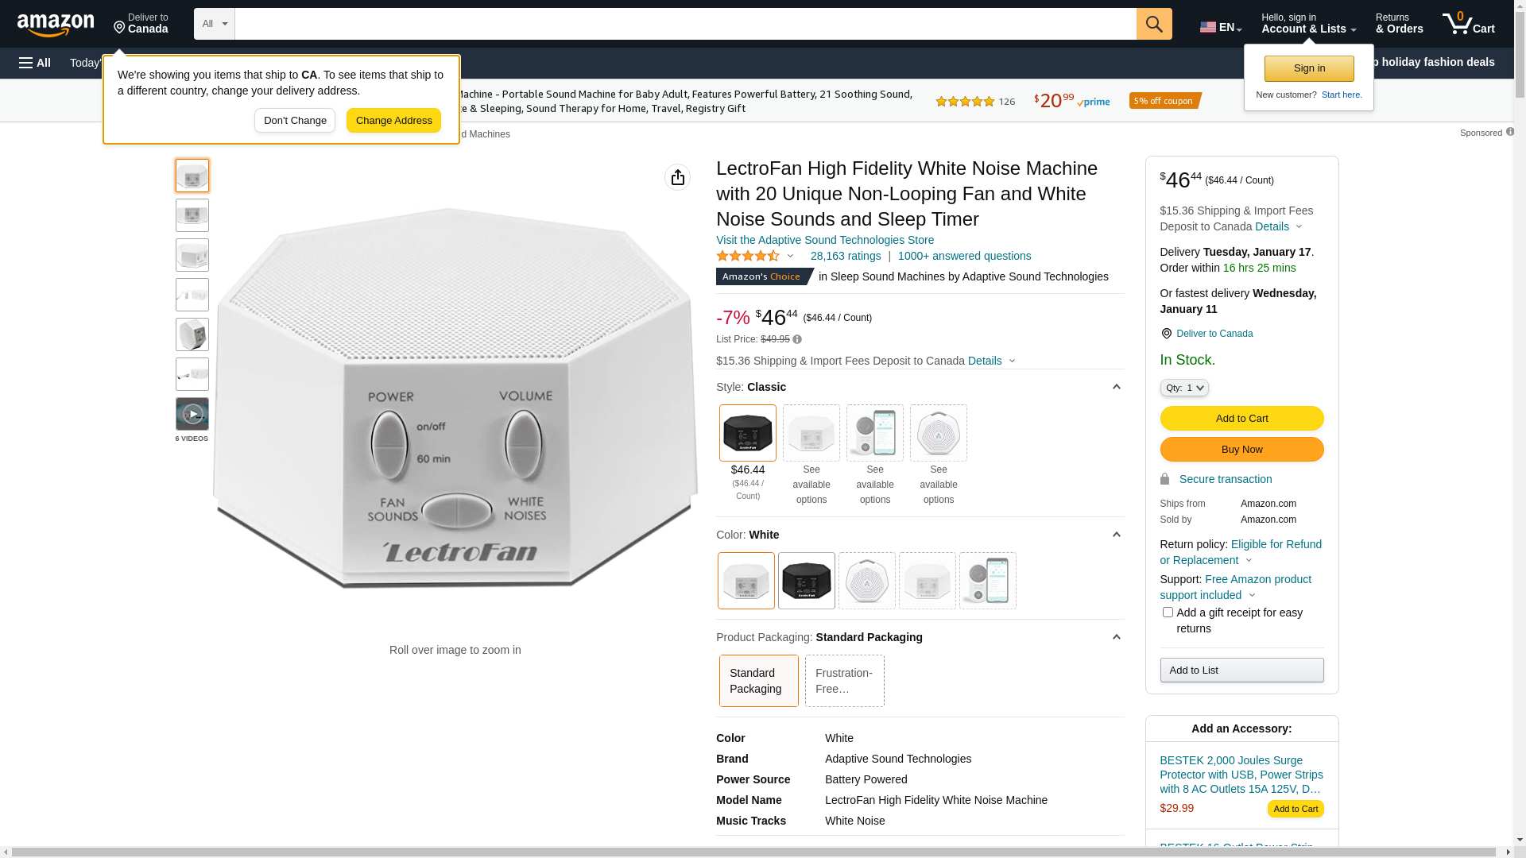Open Returns & Orders
Screen dimensions: 1526x858
(x=1400, y=24)
